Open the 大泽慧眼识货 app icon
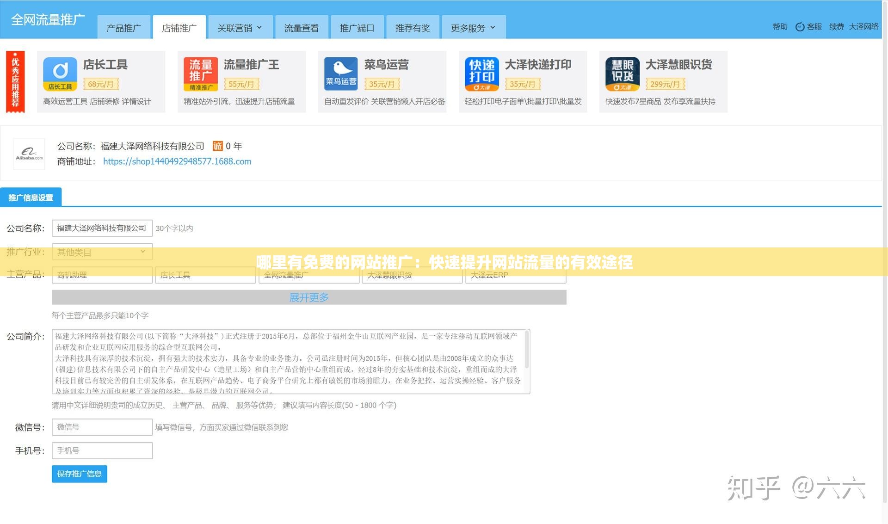 pyautogui.click(x=623, y=74)
